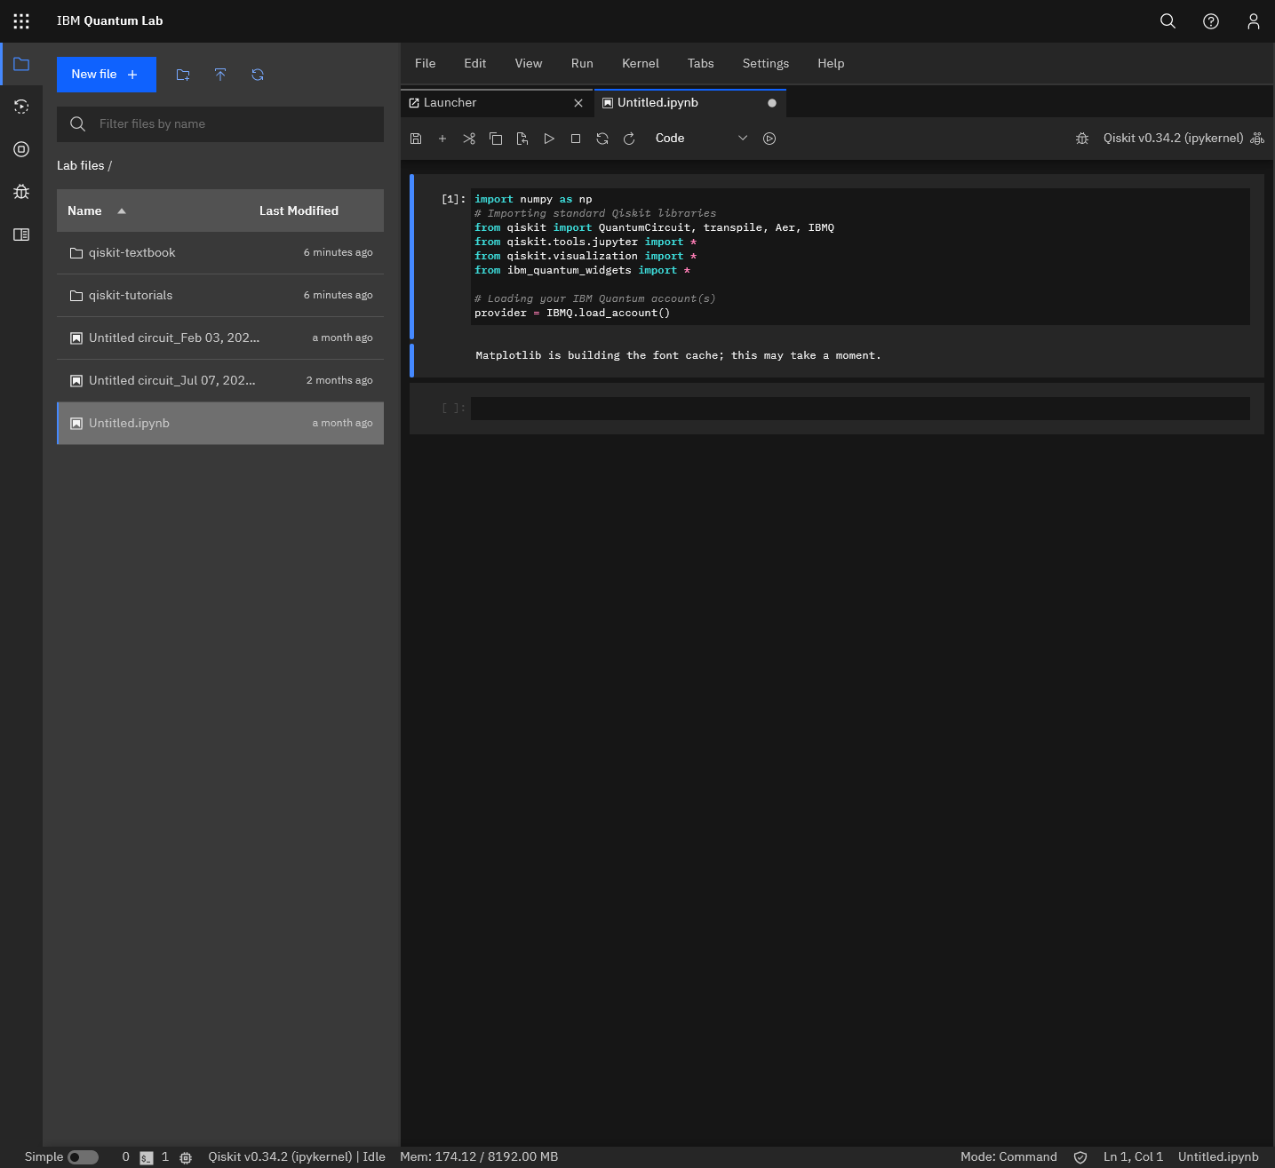The height and width of the screenshot is (1168, 1275).
Task: Open the Kernel menu
Action: (641, 64)
